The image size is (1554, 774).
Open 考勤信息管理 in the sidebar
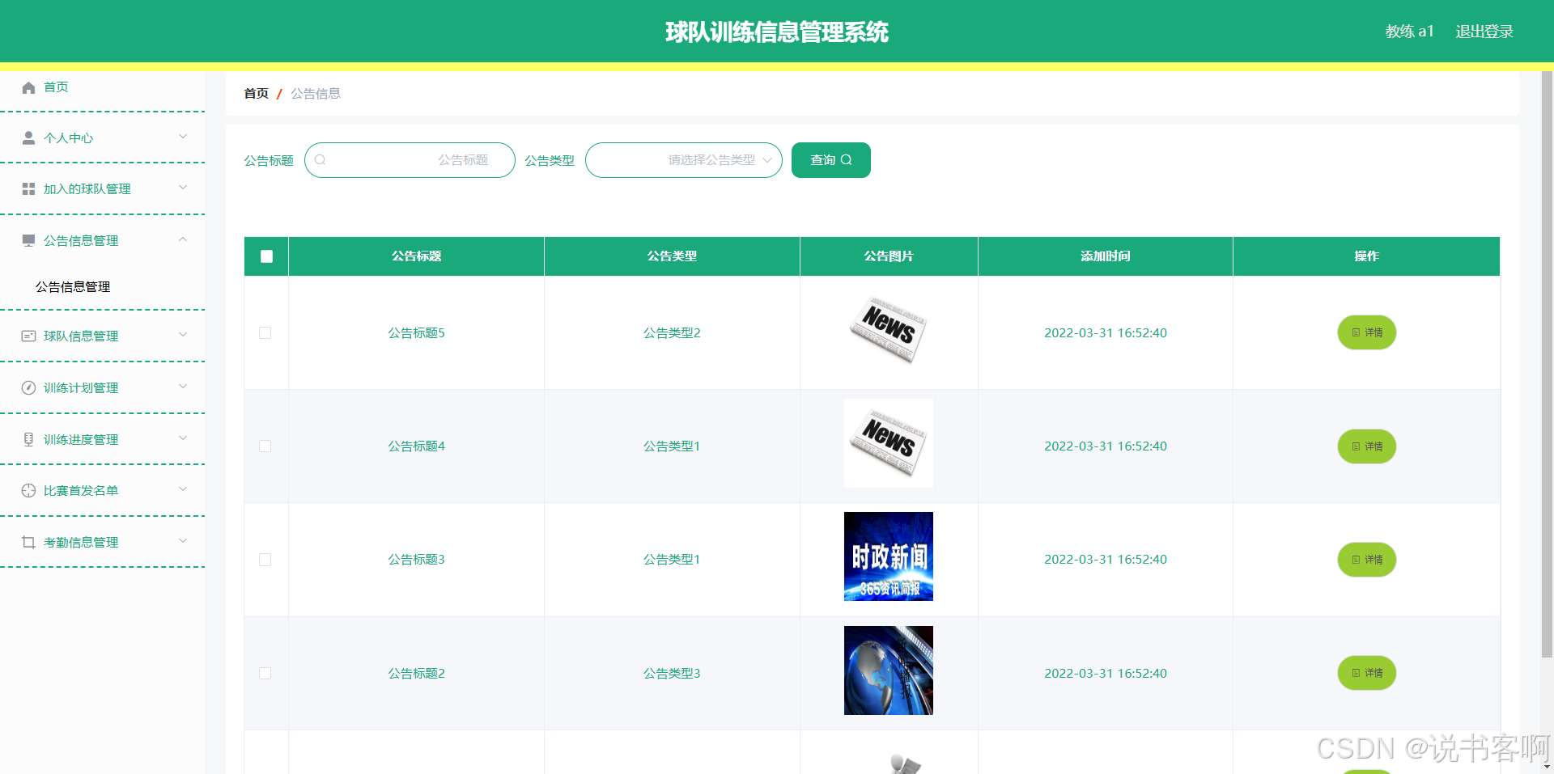[102, 542]
